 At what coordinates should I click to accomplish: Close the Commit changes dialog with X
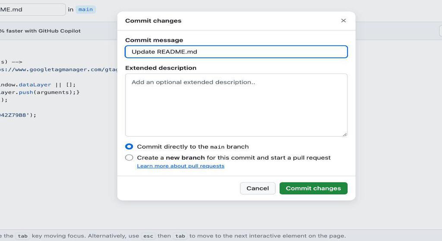pos(344,21)
